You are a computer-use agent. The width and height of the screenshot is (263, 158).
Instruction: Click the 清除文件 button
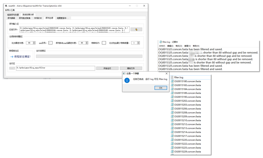pos(131,68)
